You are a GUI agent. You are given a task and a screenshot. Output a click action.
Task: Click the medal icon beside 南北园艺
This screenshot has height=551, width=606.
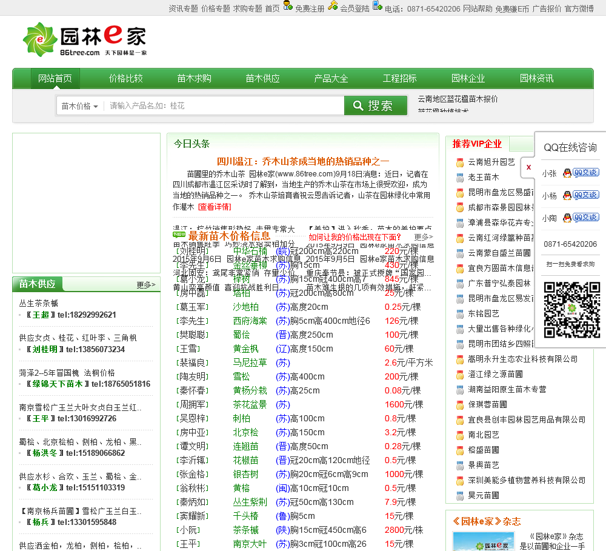click(460, 435)
